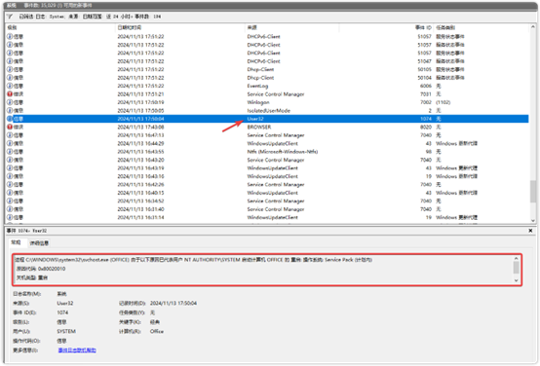Screen dimensions: 540x366
Task: Click the red error icon on the BROWSER row
Action: tap(10, 127)
